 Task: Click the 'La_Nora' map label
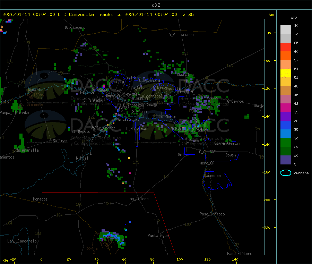138,88
